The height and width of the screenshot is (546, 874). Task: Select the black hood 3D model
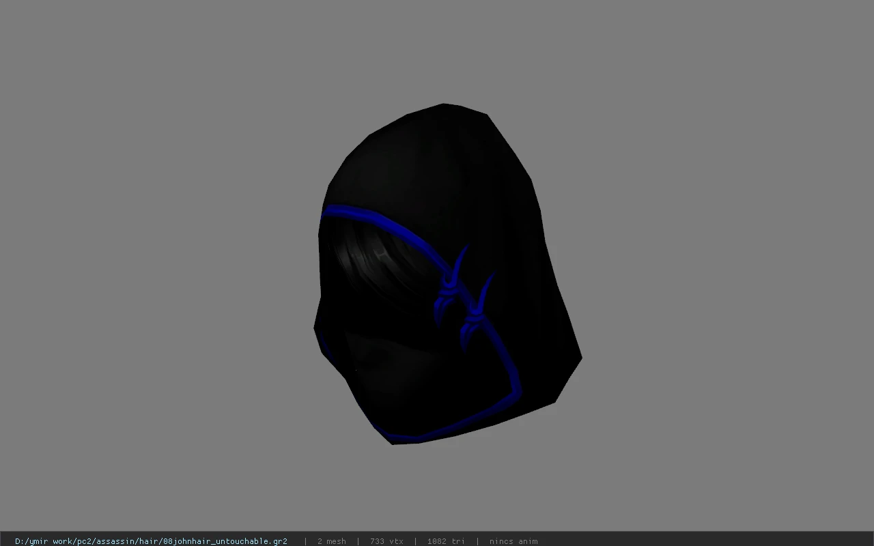pyautogui.click(x=447, y=274)
